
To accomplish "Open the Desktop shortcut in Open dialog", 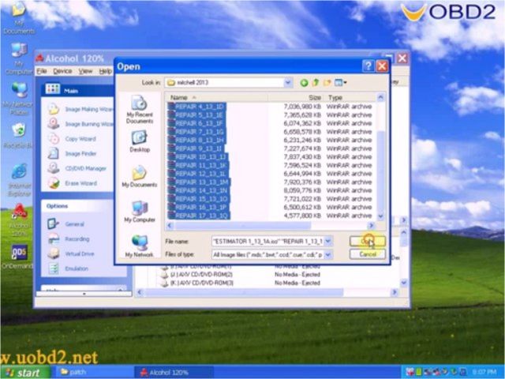I will coord(140,141).
